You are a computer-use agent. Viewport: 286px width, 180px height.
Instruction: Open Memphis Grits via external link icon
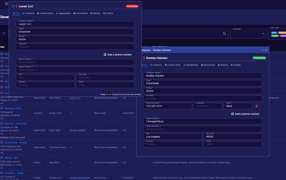point(2,108)
